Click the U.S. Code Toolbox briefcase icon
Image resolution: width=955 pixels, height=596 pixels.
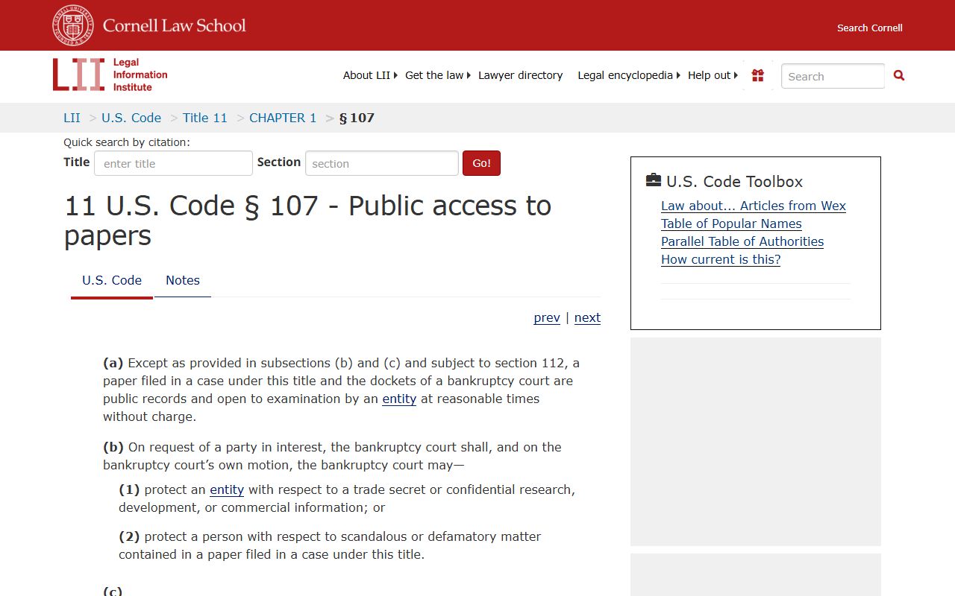point(654,180)
